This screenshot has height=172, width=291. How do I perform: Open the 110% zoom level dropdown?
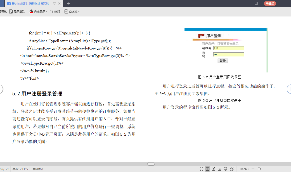click(244, 169)
